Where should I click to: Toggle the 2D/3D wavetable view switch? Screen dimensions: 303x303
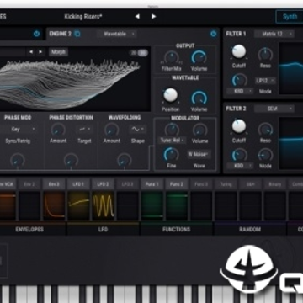(139, 53)
